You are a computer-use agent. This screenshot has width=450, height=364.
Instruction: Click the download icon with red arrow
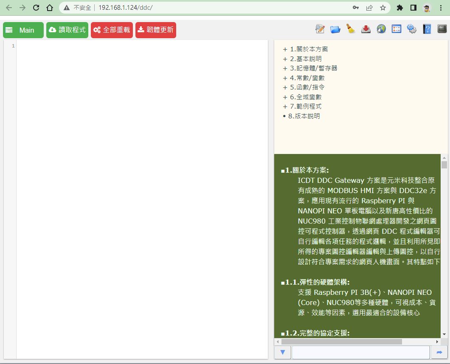click(366, 29)
